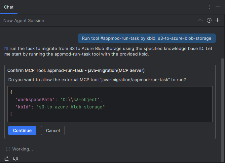Start a new session with plus icon
Viewport: 225px width, 163px height.
click(x=217, y=20)
